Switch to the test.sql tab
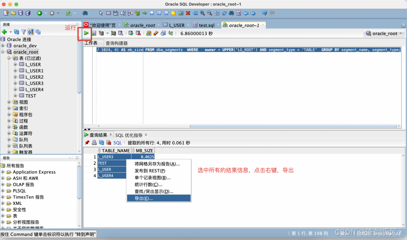Image resolution: width=407 pixels, height=240 pixels. coord(206,25)
